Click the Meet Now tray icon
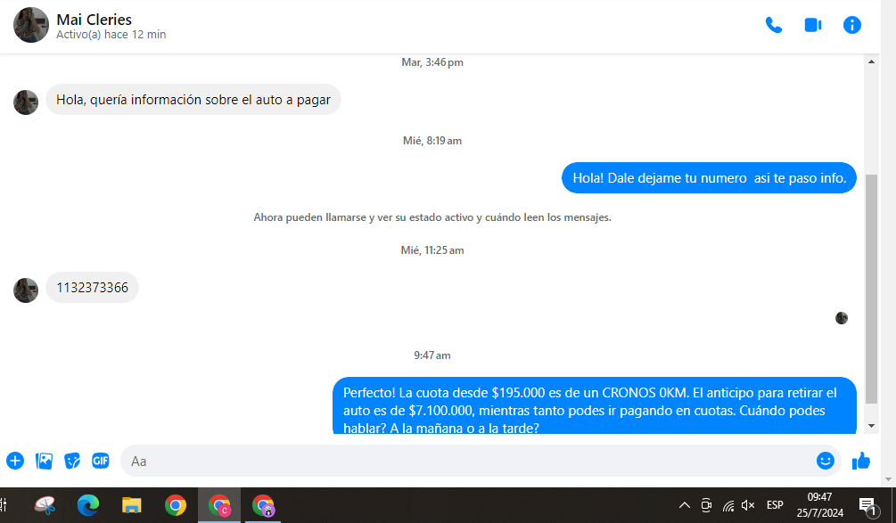The image size is (896, 523). pos(706,505)
